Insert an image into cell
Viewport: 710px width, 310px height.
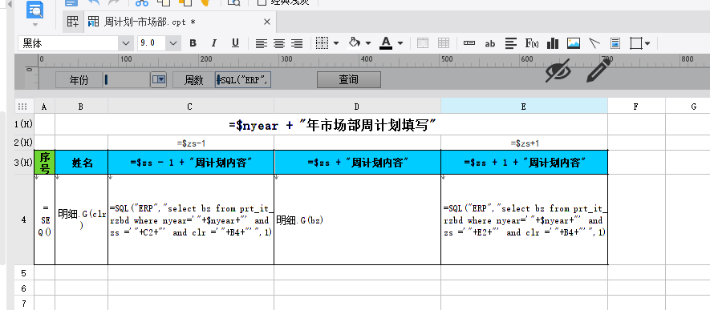[574, 43]
